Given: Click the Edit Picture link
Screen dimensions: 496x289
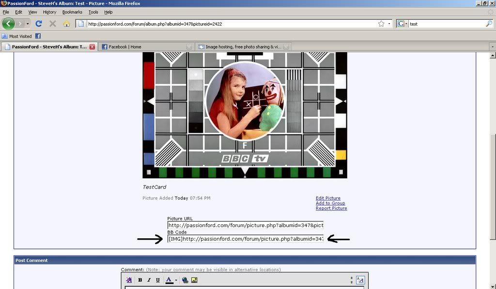Looking at the screenshot, I should click(x=328, y=198).
